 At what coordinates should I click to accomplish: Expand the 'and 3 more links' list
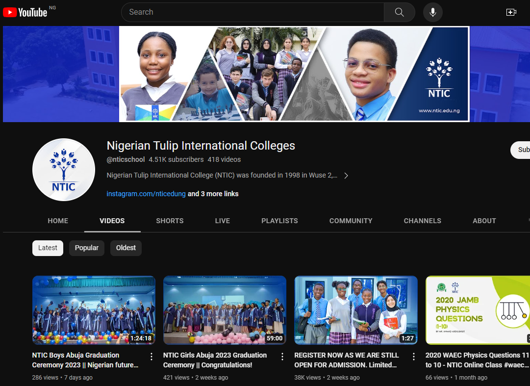[213, 194]
